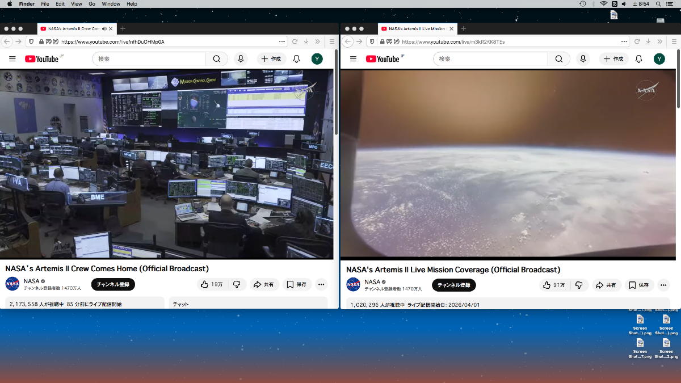Open Wi-Fi status in macOS menu bar
Viewport: 681px width, 383px height.
(603, 4)
